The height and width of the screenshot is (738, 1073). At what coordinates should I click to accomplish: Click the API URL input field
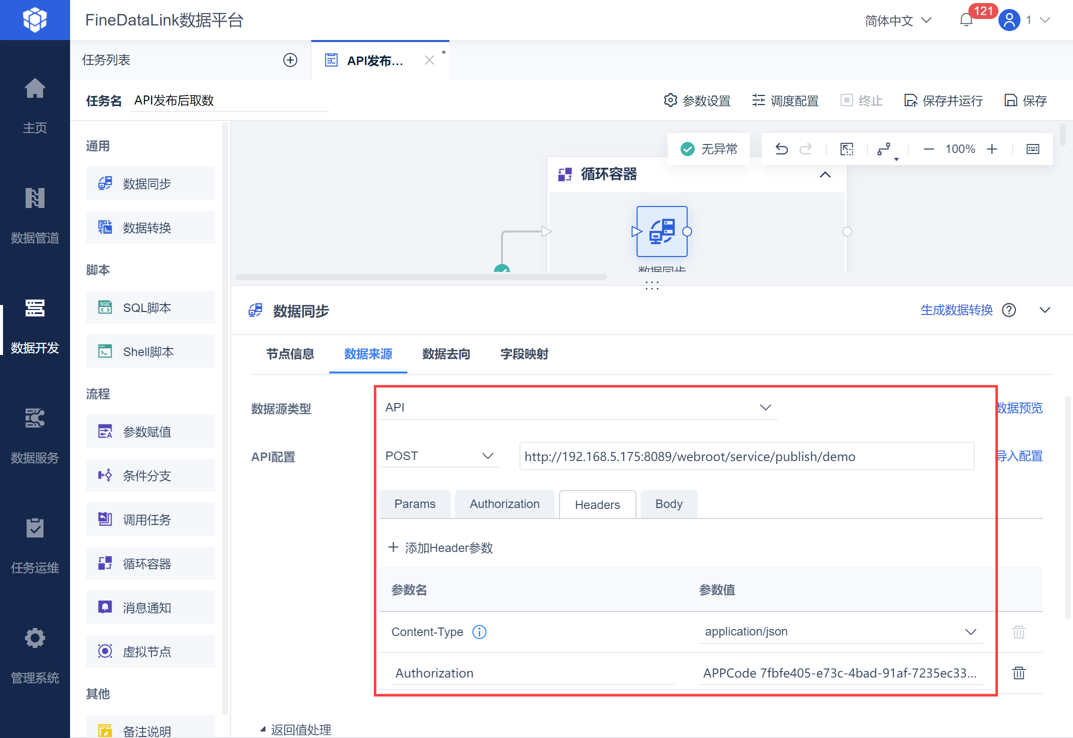coord(746,456)
